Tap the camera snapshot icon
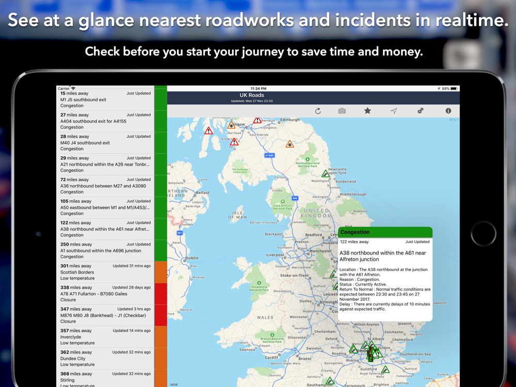Screen dimensions: 516x387 click(x=342, y=111)
